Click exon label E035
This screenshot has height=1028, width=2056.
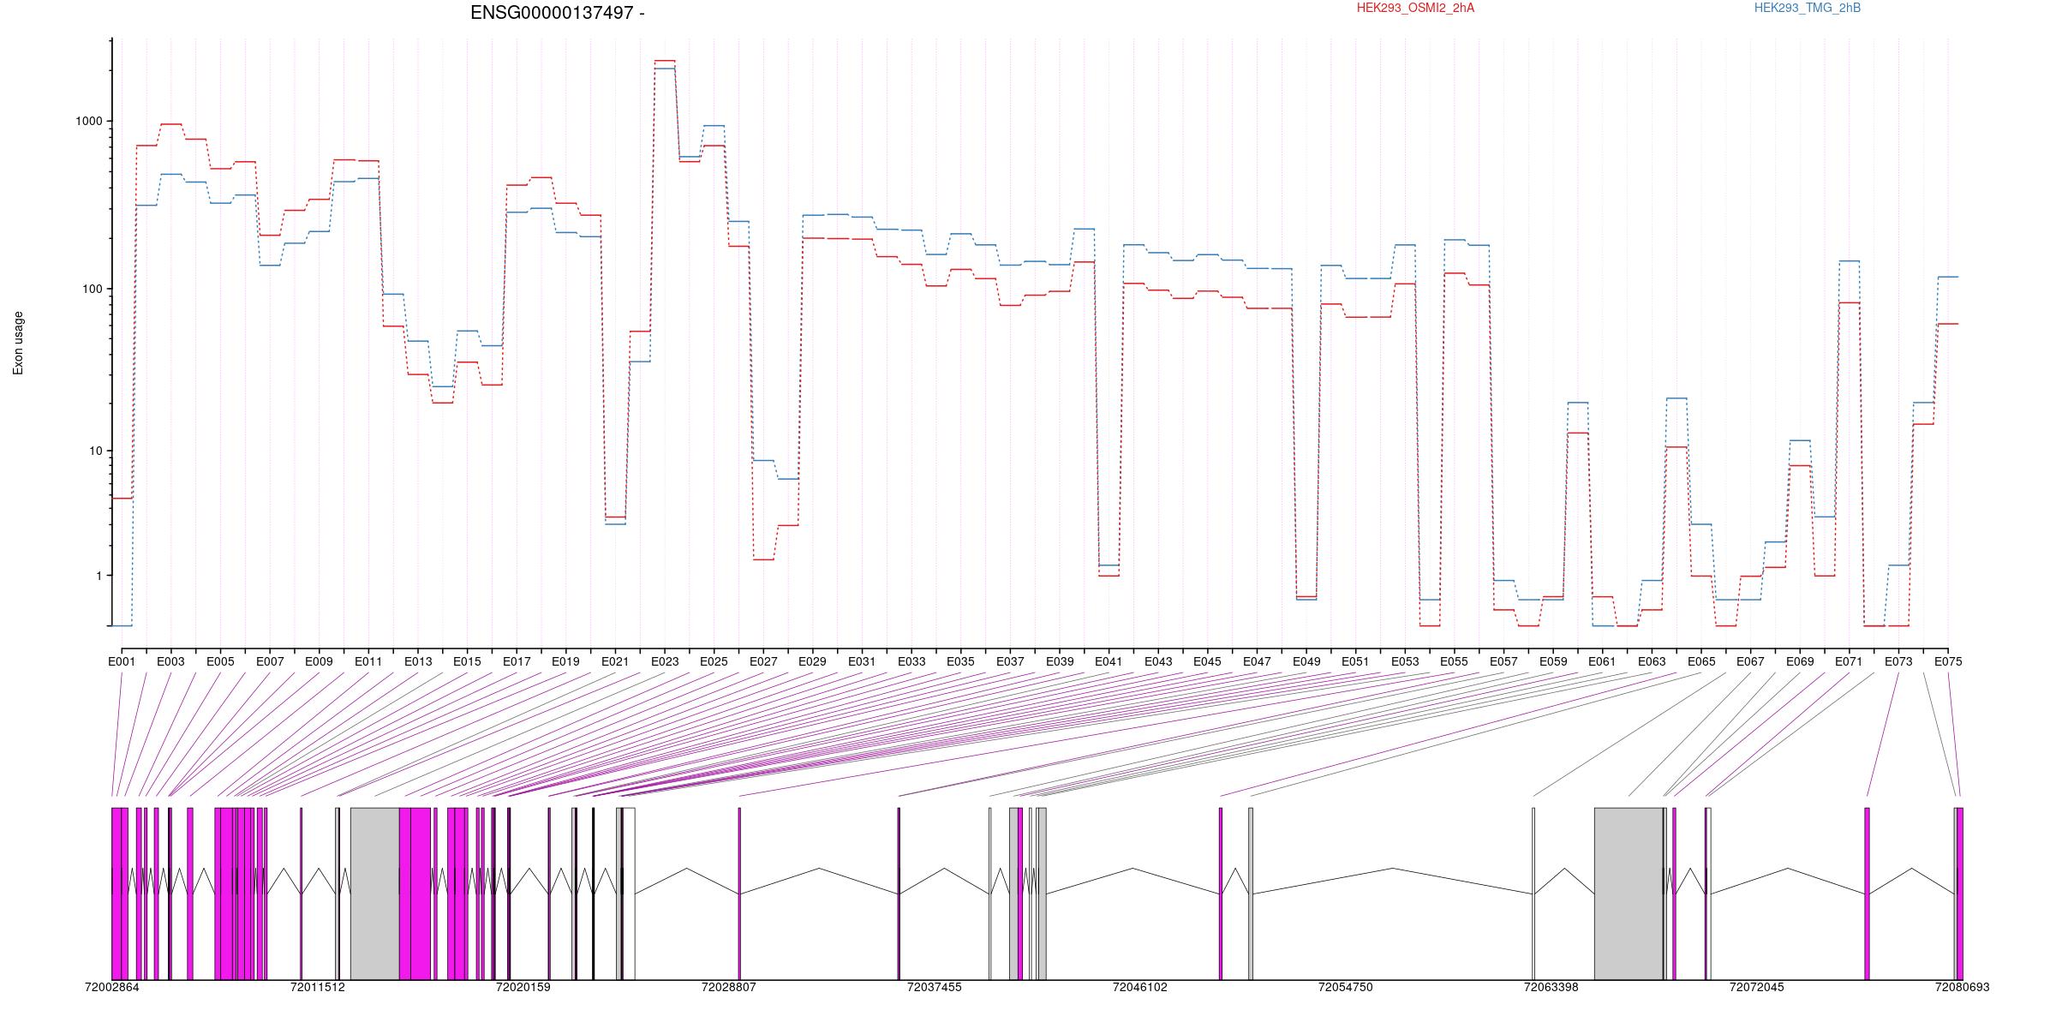click(960, 661)
